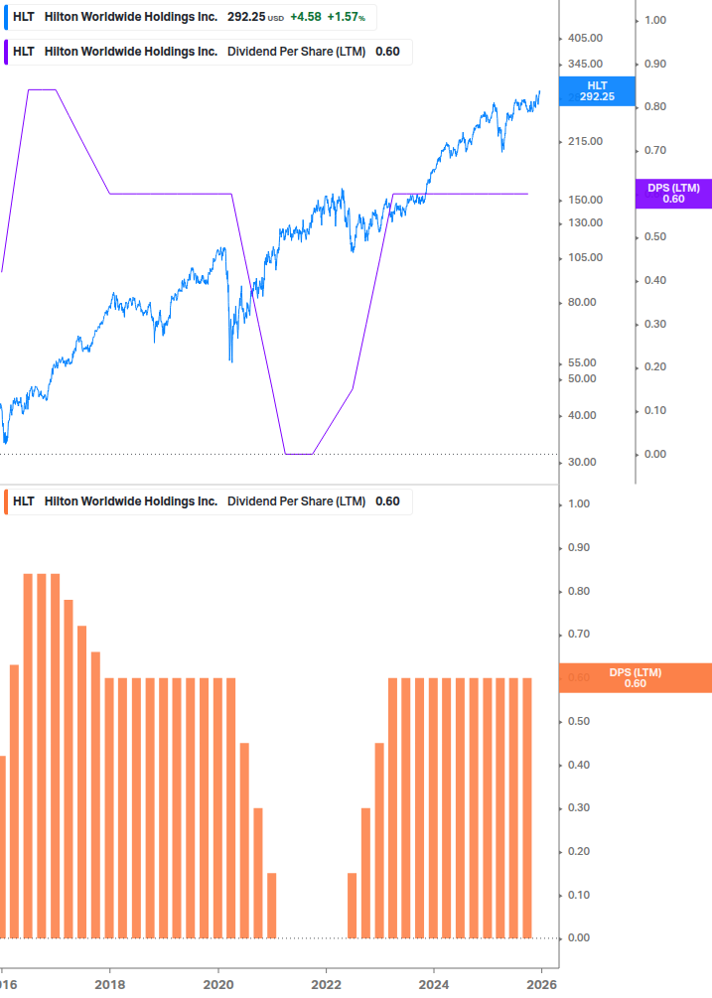Select the blue HLT price legend entry

pos(191,17)
